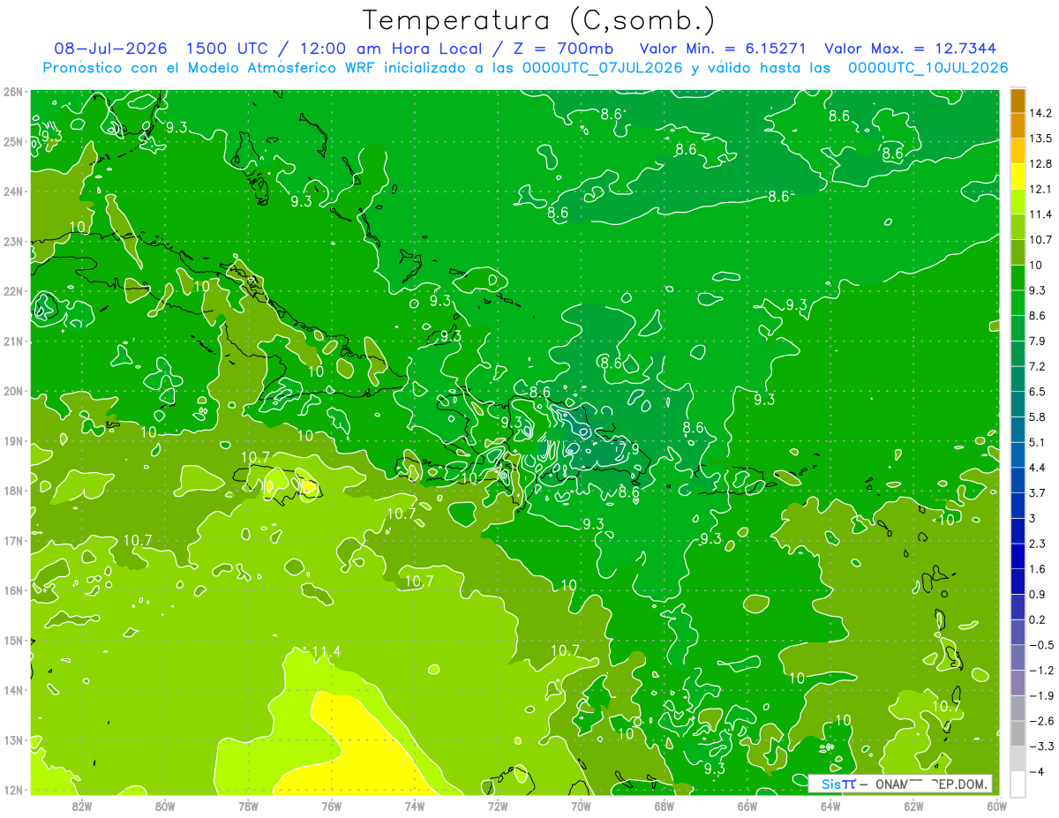Click the 'Valor Min. = 6.15271' value
Image resolution: width=1059 pixels, height=818 pixels.
(724, 49)
